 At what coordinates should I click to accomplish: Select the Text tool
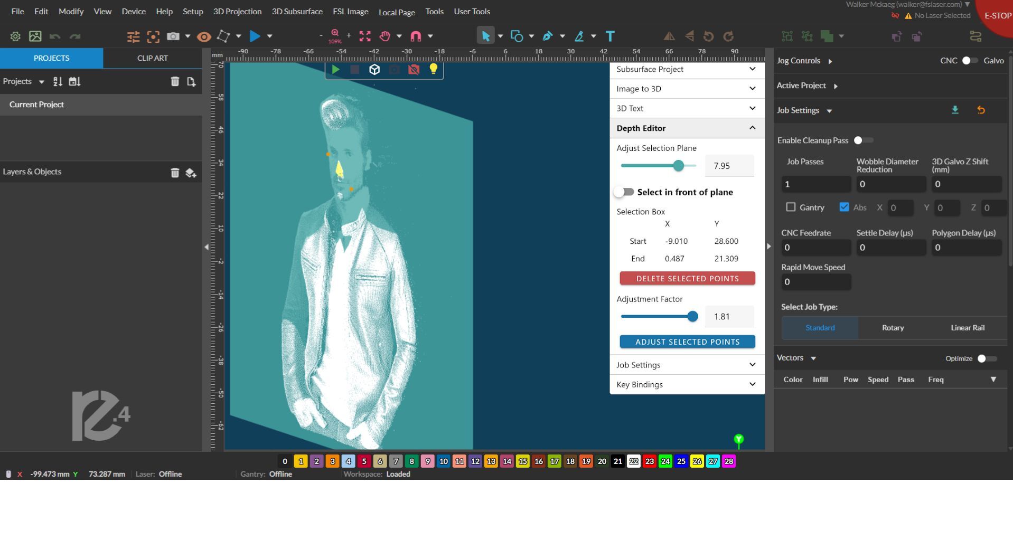[610, 36]
